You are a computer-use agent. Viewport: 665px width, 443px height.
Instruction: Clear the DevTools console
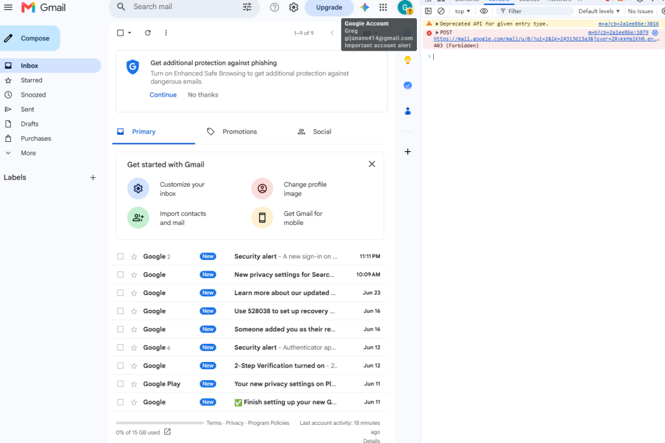point(441,11)
